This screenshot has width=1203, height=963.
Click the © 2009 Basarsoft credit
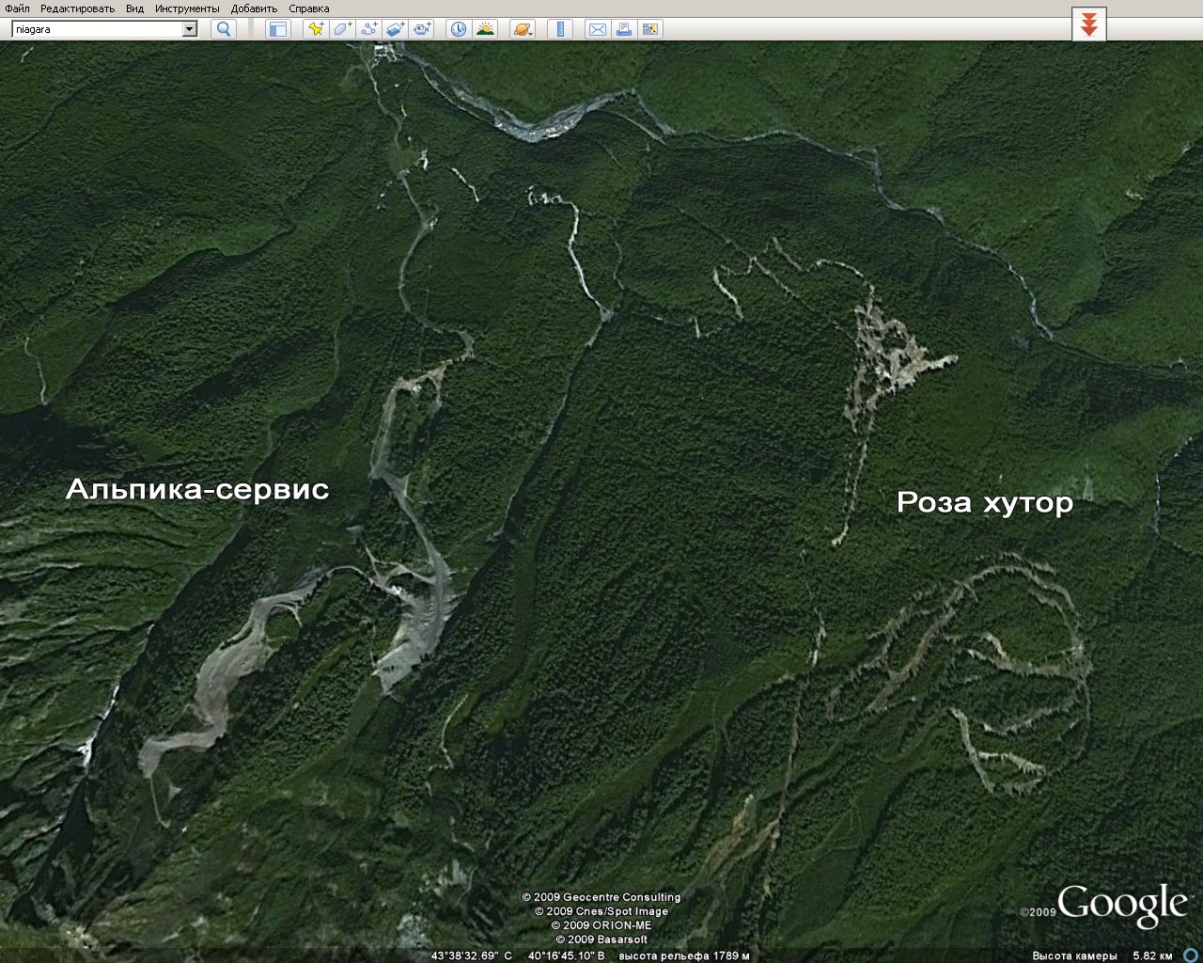tap(601, 939)
